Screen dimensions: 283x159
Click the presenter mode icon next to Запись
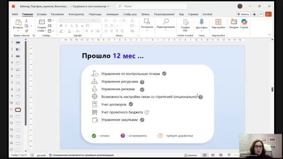pyautogui.click(x=255, y=14)
